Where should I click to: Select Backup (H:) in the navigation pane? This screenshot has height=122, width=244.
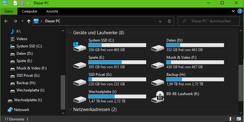coord(26,83)
